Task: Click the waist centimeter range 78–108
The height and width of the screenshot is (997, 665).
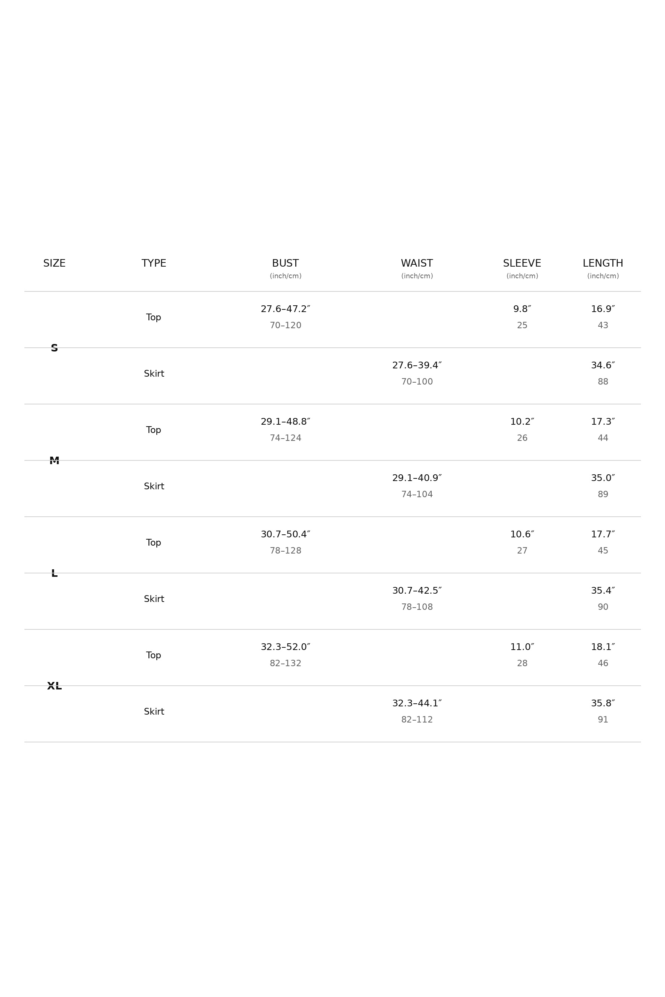Action: (417, 608)
